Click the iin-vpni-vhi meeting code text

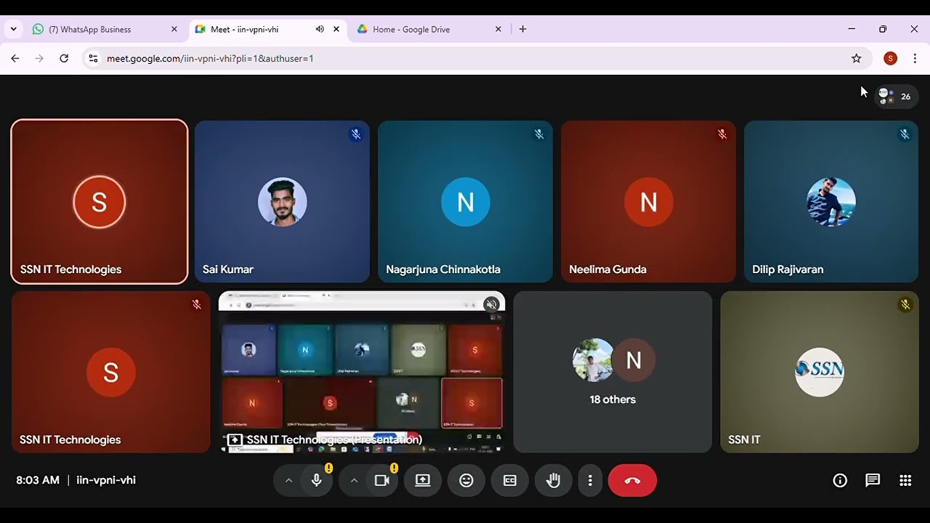pos(106,480)
